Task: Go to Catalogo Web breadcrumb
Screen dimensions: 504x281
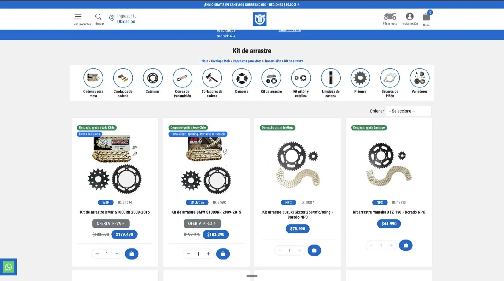Action: (220, 61)
